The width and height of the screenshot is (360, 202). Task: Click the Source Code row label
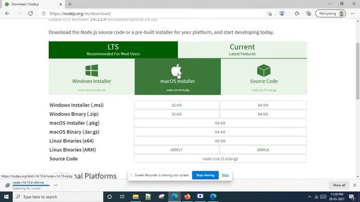pos(64,158)
